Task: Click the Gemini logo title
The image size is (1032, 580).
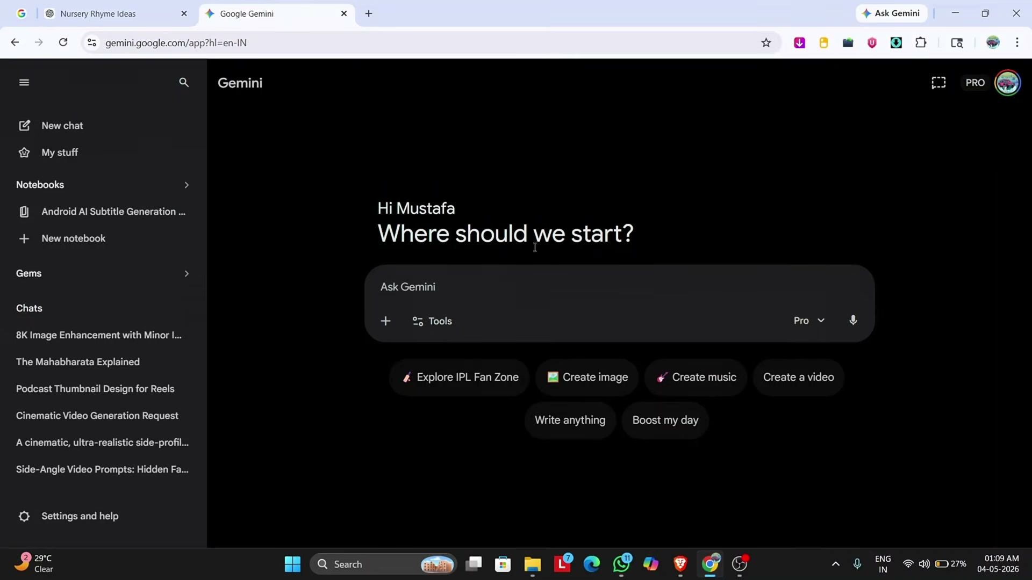Action: [240, 83]
